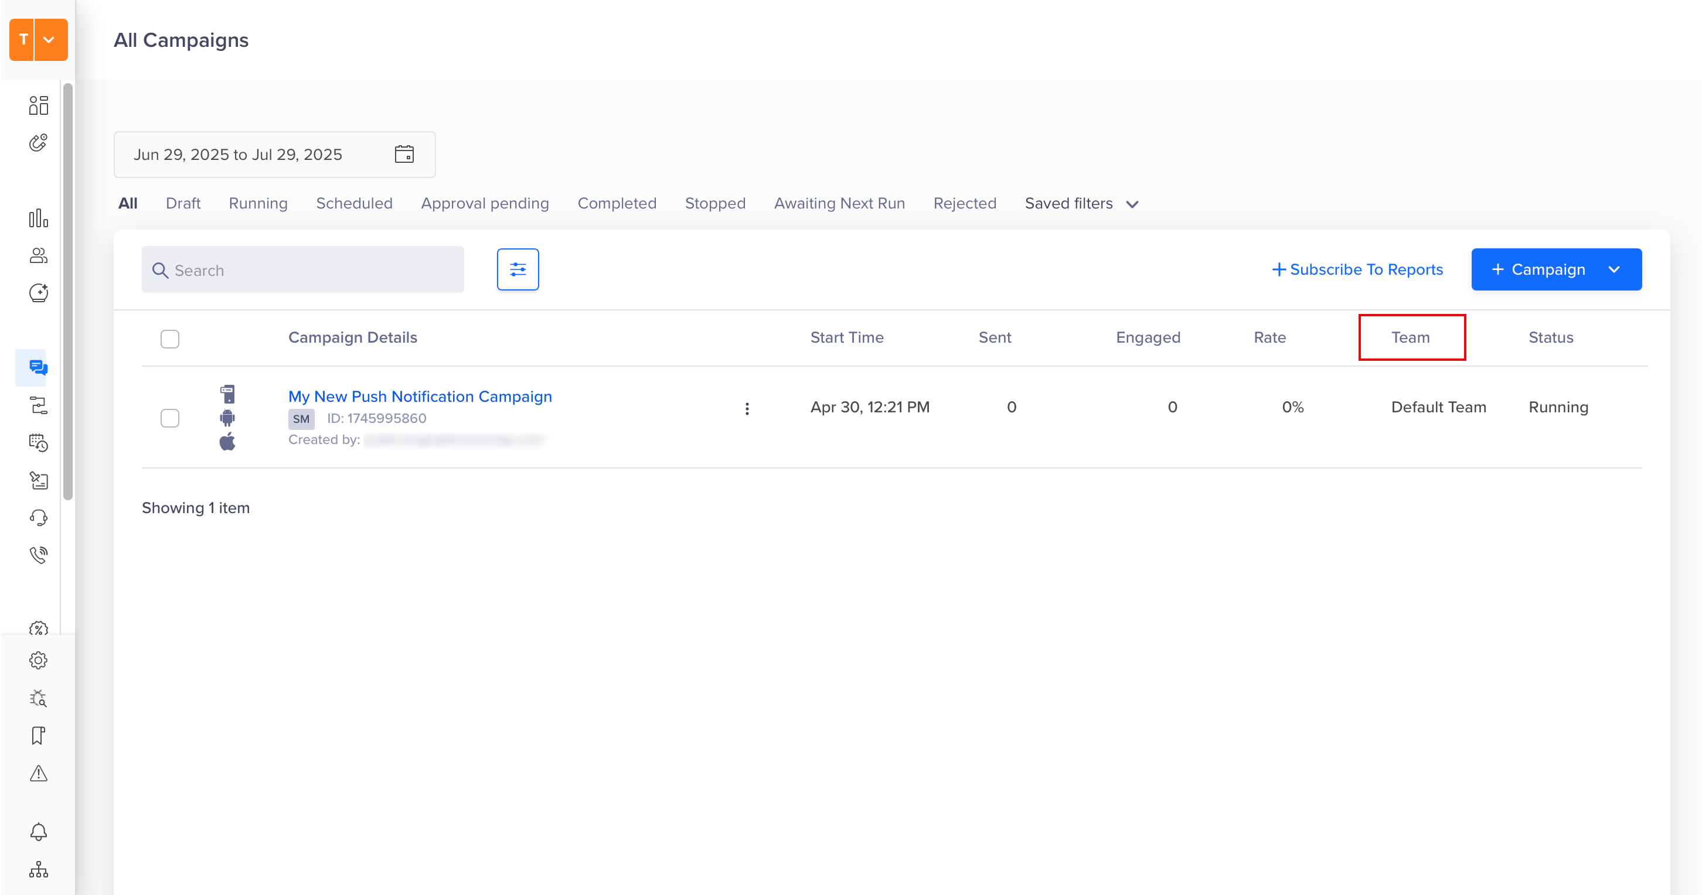Switch to the Running tab
Image resolution: width=1702 pixels, height=895 pixels.
pos(258,203)
